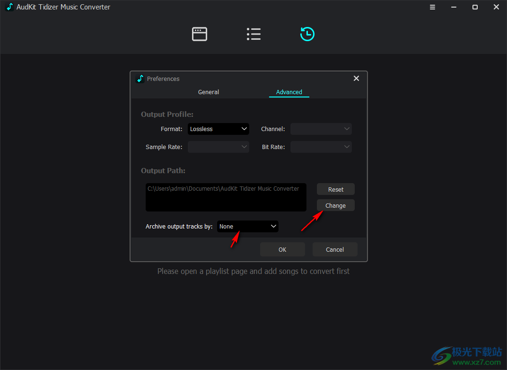Cancel the Preferences dialog
Image resolution: width=507 pixels, height=370 pixels.
coord(335,249)
